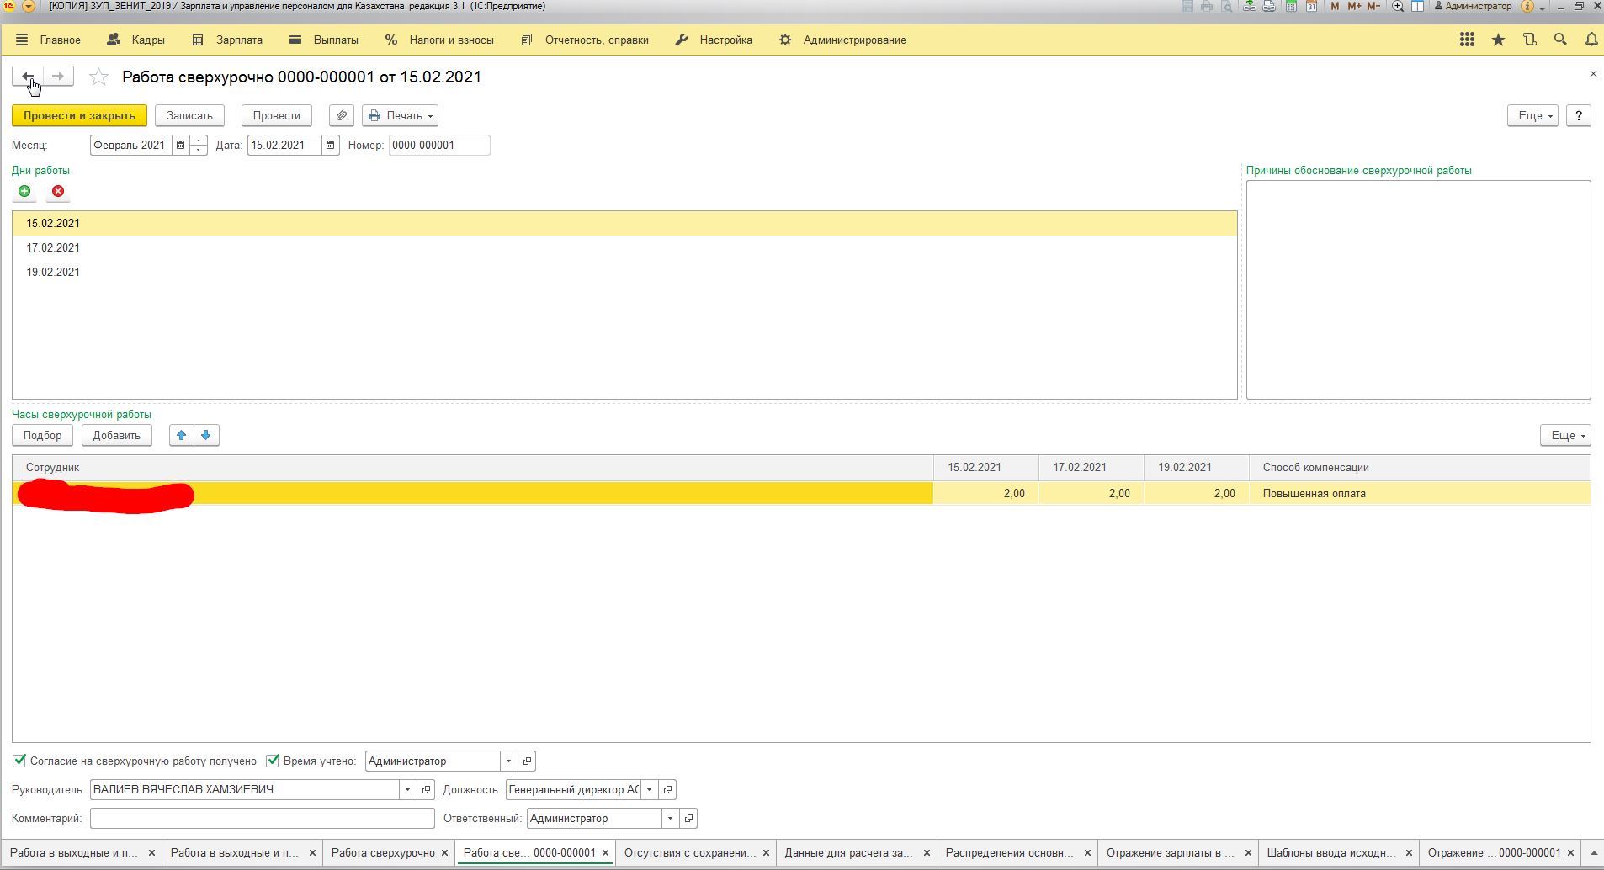Click the M+ memory add button
Screen dimensions: 1604x870
click(1354, 6)
